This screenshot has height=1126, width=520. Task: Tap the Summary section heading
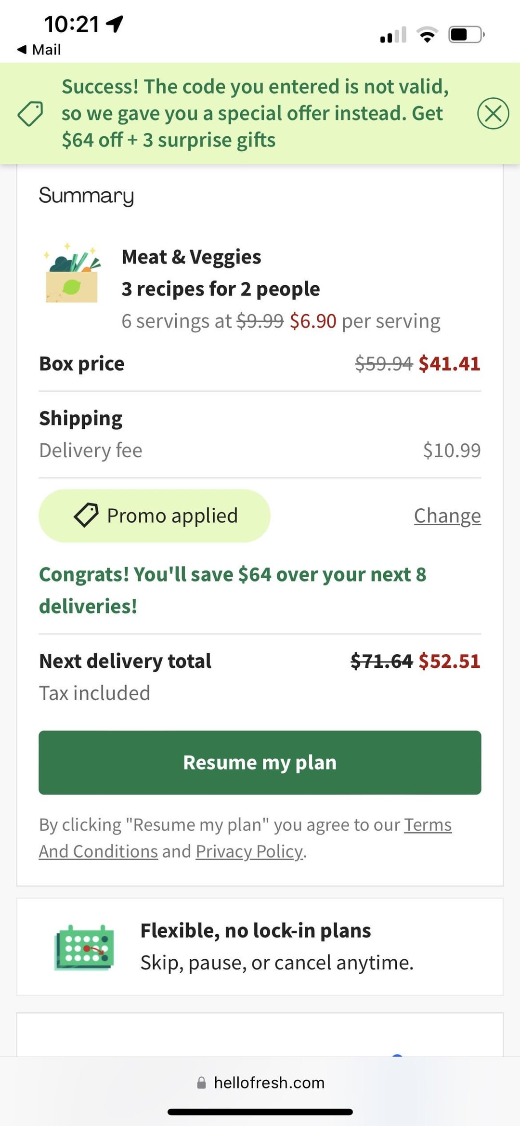(x=86, y=196)
